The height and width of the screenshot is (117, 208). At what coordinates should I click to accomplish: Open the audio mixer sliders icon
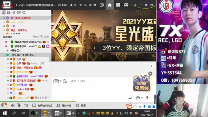click(26, 106)
